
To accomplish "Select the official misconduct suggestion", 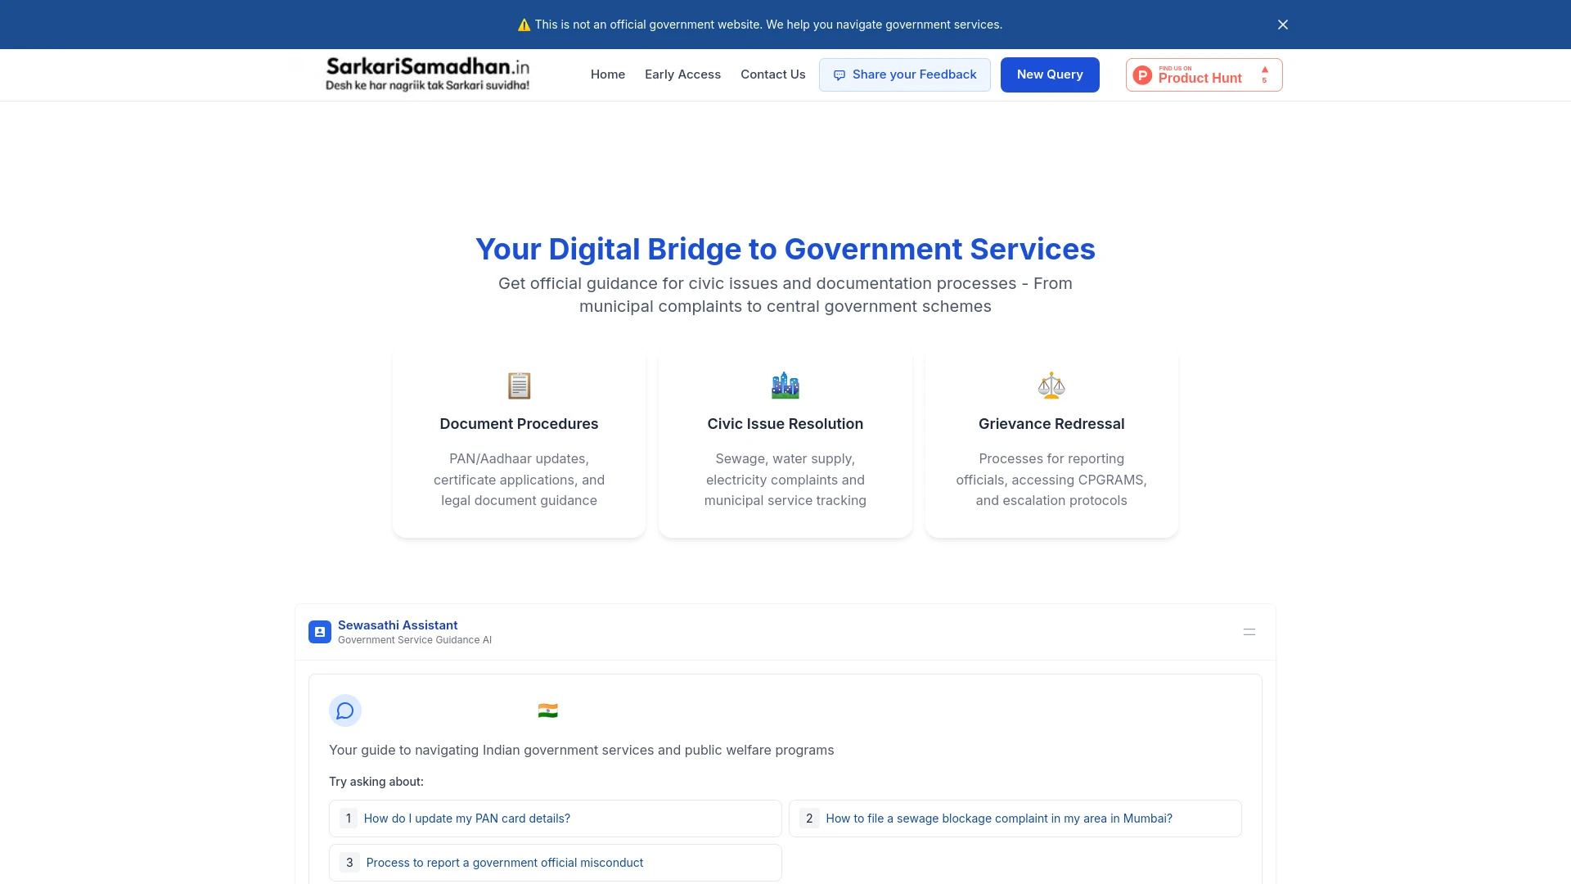I will [555, 862].
